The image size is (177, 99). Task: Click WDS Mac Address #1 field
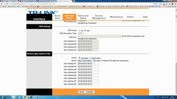pyautogui.click(x=88, y=41)
